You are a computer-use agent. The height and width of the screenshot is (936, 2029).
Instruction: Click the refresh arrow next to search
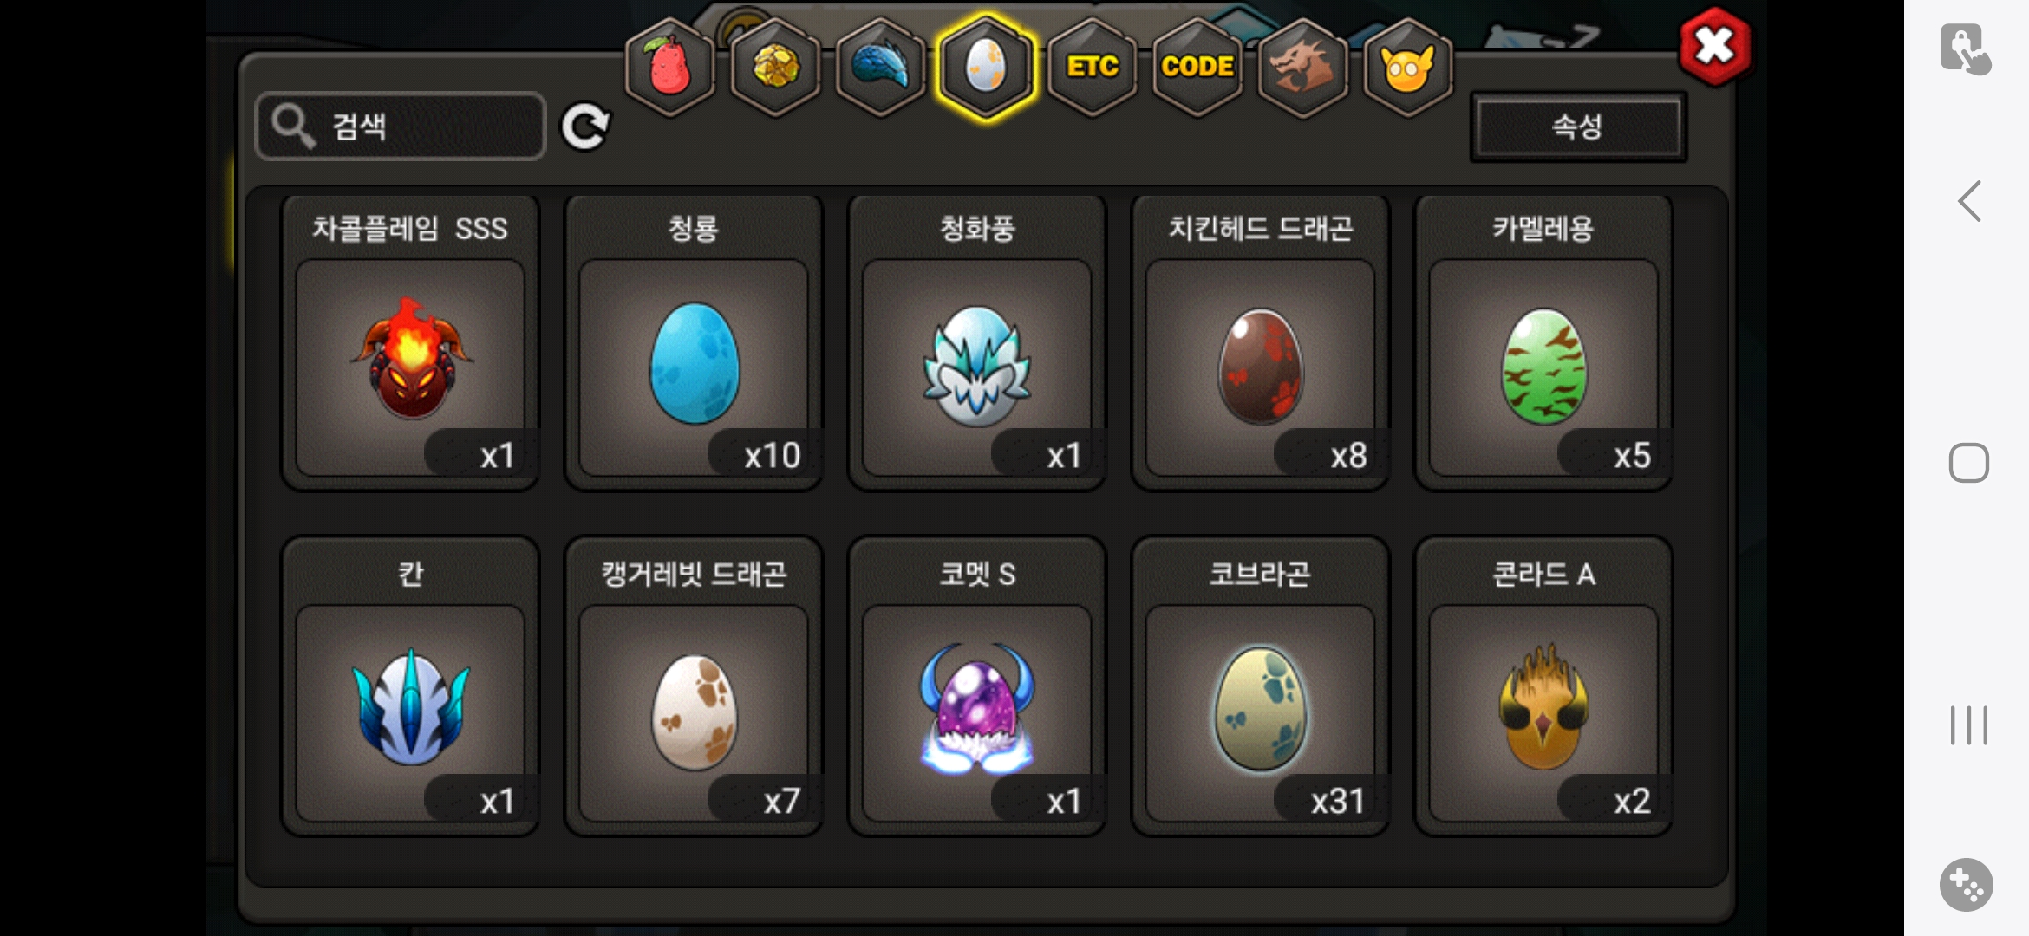point(585,127)
